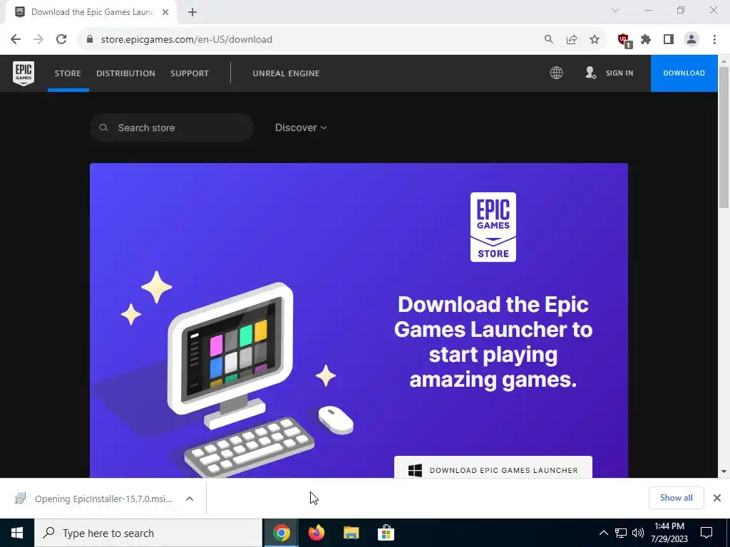Select the 'Download the Epic Games Launcher' browser tab
The width and height of the screenshot is (730, 547).
91,12
